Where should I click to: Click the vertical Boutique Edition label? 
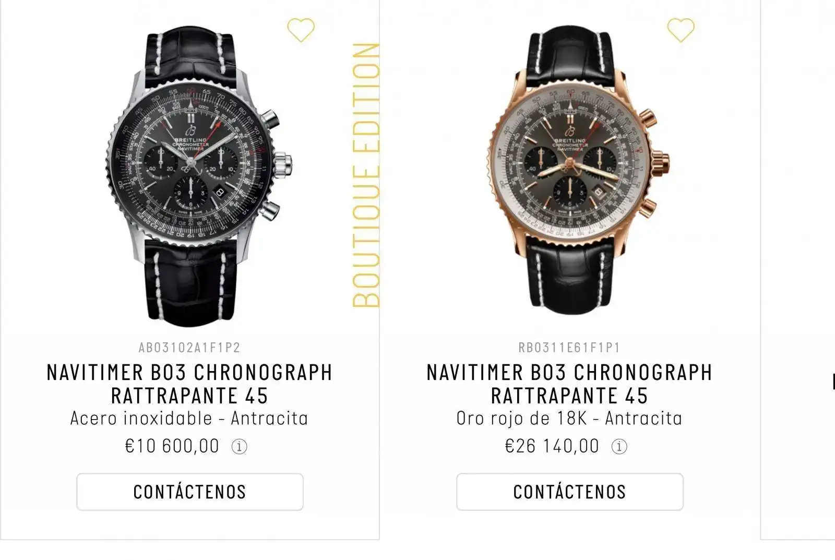366,175
